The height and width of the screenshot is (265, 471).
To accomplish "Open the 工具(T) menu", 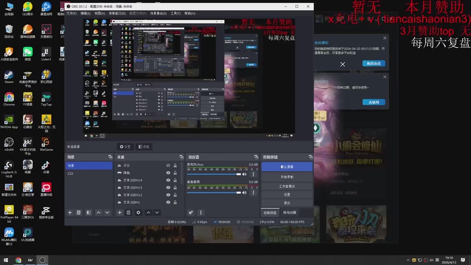I will click(x=175, y=13).
